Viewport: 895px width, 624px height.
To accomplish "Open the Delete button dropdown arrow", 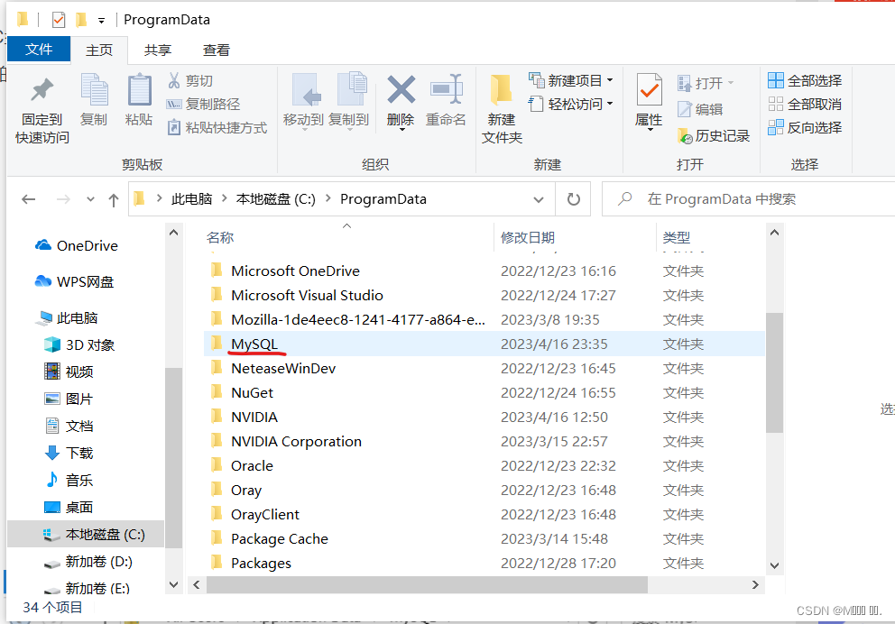I will 401,130.
